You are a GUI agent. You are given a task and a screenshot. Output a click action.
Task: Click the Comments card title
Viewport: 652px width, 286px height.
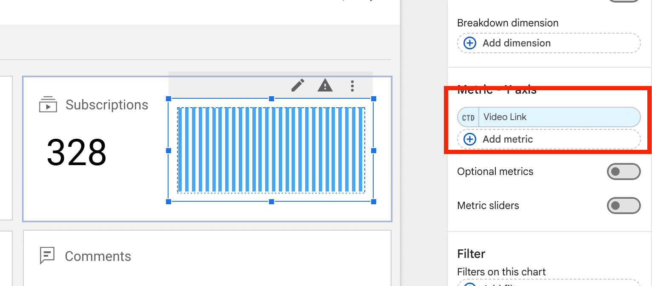(98, 256)
